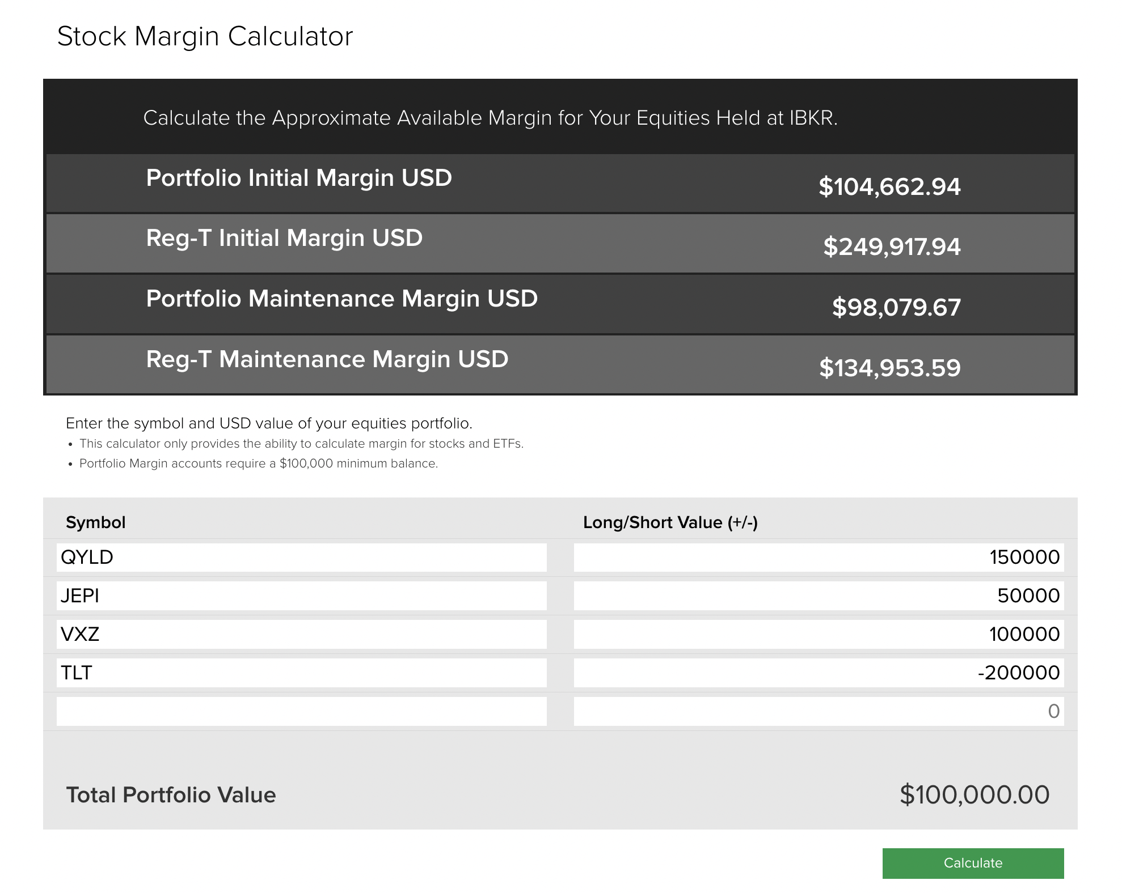Image resolution: width=1122 pixels, height=893 pixels.
Task: Click the Calculate button
Action: click(x=972, y=863)
